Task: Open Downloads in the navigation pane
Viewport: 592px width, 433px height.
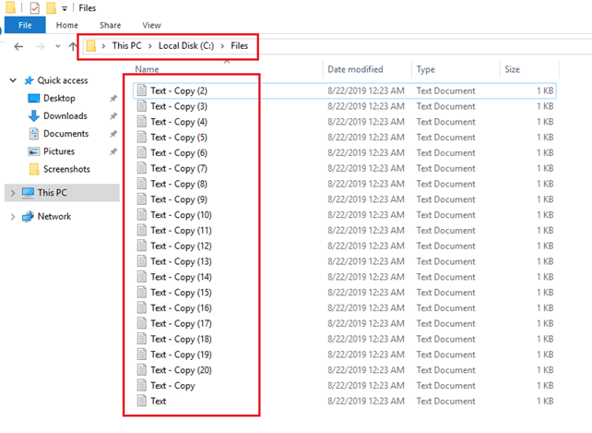Action: point(65,116)
